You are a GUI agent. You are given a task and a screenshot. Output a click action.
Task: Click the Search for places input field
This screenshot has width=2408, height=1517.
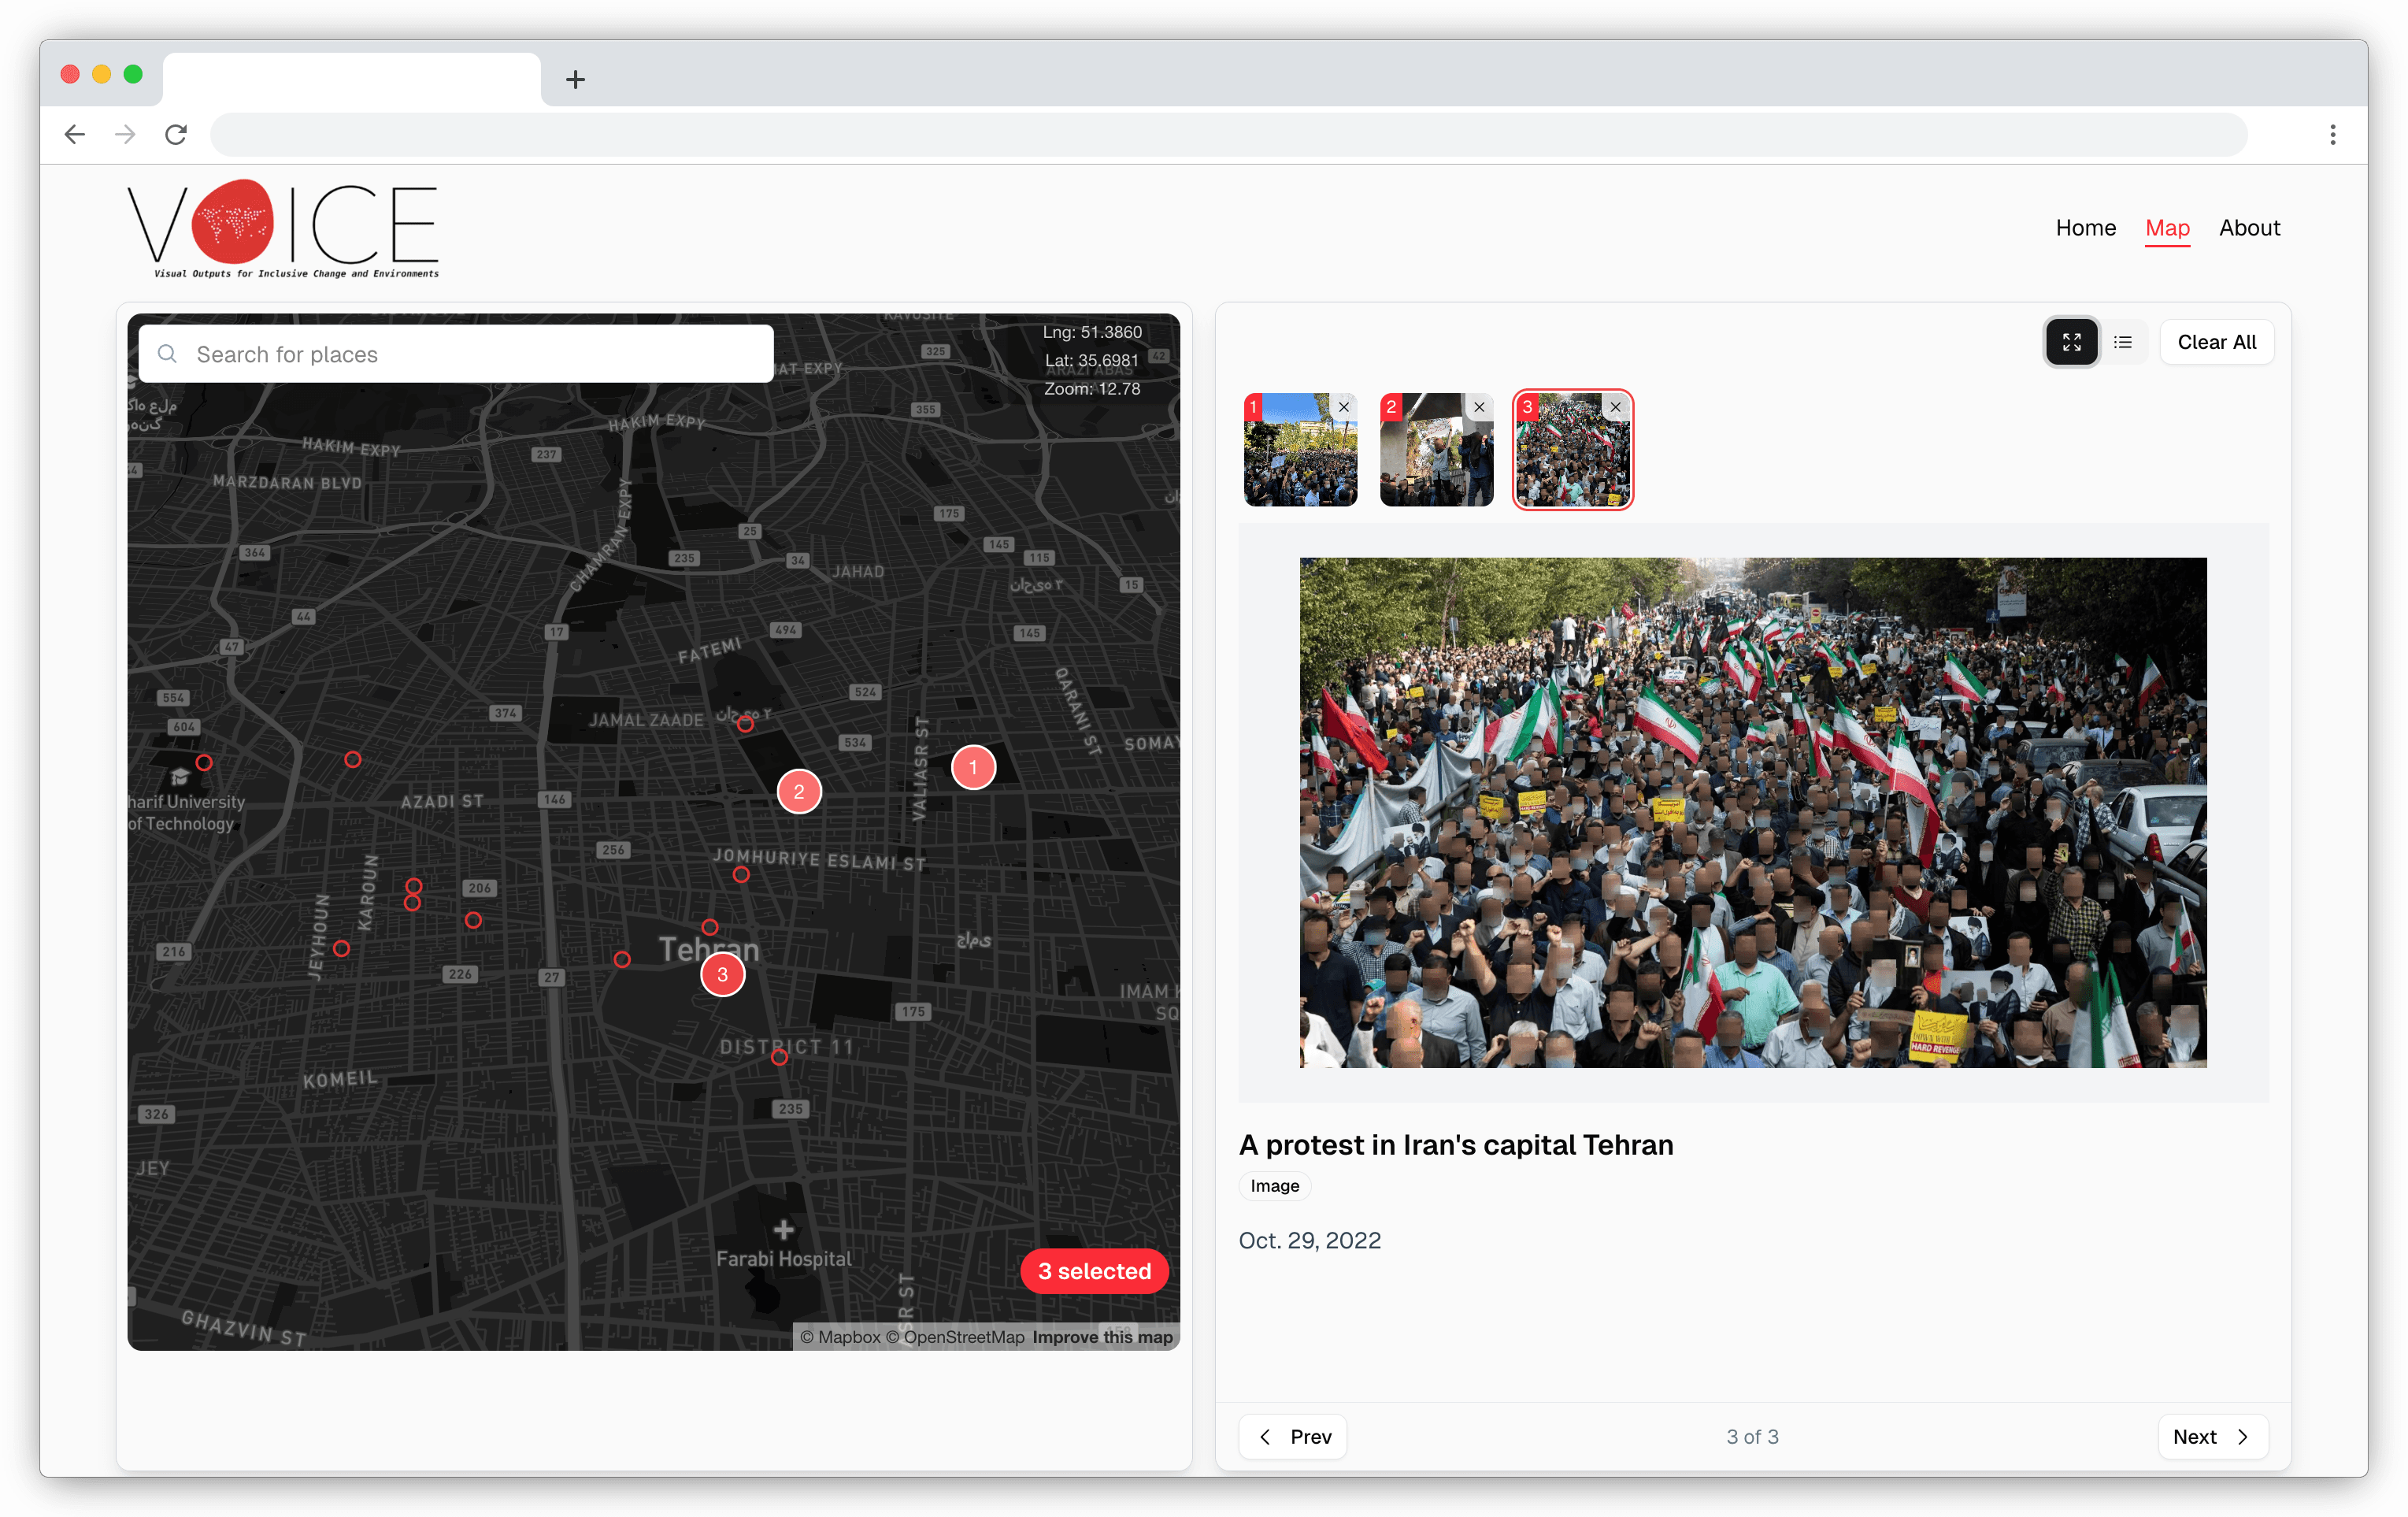coord(456,353)
